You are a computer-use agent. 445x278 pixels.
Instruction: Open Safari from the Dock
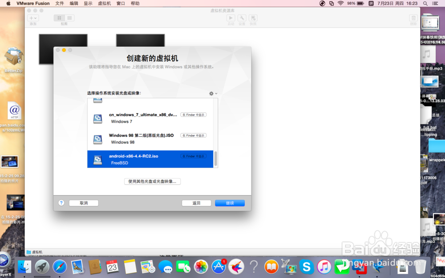pos(60,267)
